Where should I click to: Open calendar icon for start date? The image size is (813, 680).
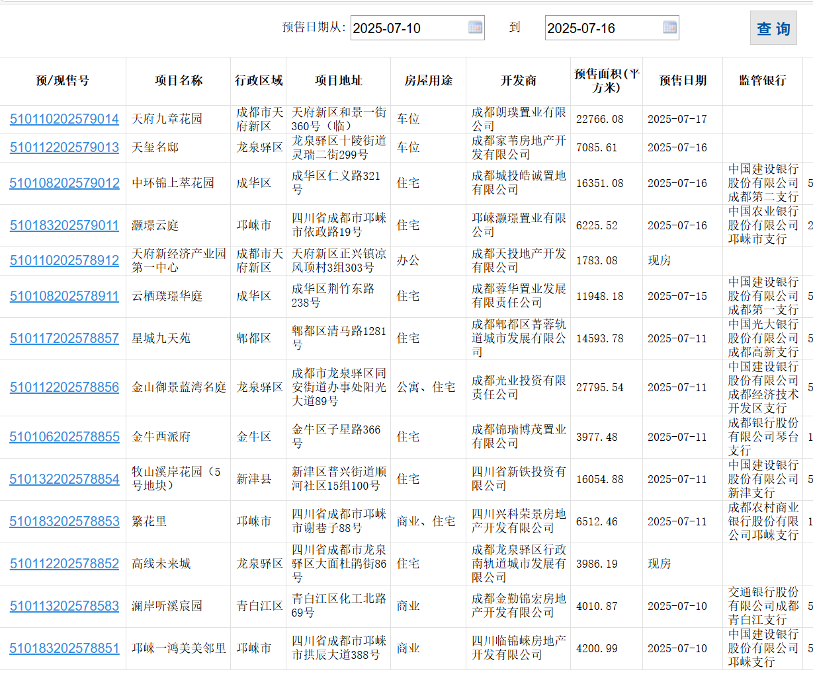click(x=475, y=27)
